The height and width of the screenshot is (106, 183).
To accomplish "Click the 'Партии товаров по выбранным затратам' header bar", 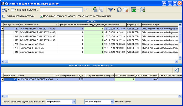I will tap(91, 66).
